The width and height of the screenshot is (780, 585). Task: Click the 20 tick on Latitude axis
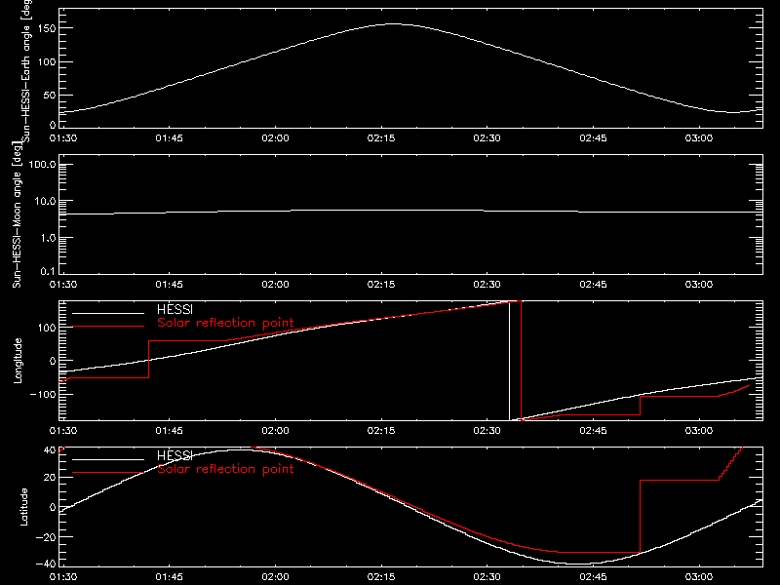pos(50,478)
